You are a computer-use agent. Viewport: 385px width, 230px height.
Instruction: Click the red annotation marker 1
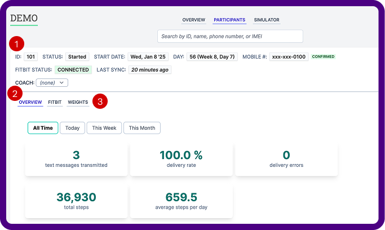point(19,44)
